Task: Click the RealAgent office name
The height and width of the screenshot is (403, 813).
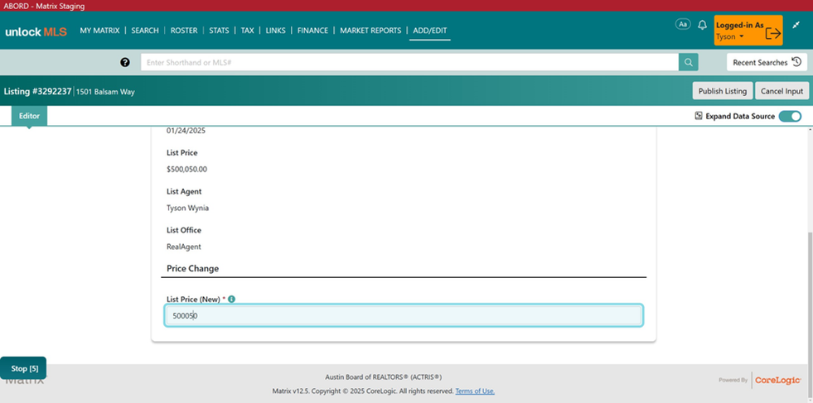Action: click(183, 247)
